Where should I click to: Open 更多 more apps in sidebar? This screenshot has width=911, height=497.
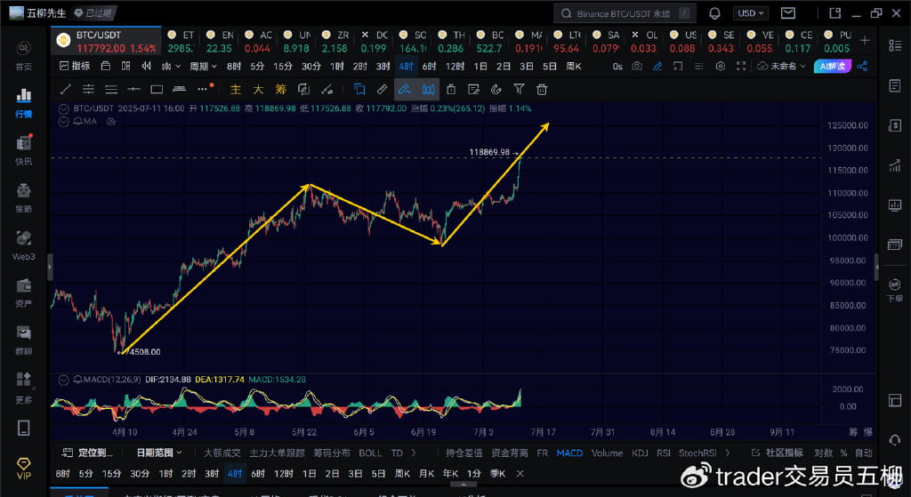click(24, 388)
